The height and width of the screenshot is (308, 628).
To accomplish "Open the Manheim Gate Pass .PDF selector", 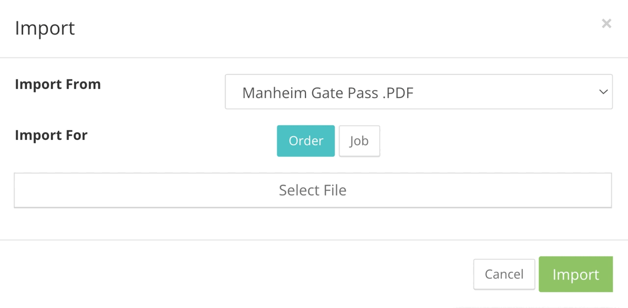I will click(418, 92).
